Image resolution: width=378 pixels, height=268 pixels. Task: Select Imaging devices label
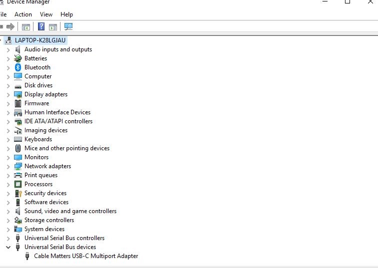tap(46, 130)
